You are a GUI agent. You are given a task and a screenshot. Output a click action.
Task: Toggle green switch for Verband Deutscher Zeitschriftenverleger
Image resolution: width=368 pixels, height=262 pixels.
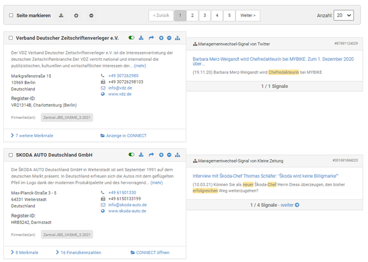(x=132, y=38)
